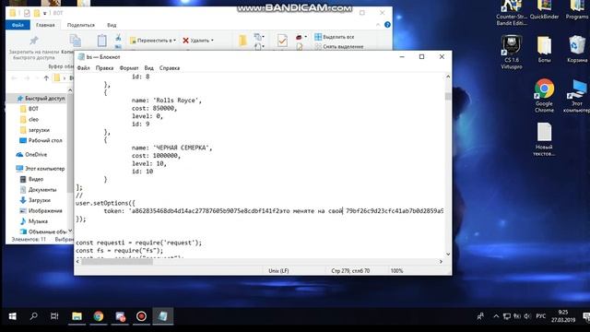Open Counter-Strike Bandit Edition desktop icon

[512, 13]
